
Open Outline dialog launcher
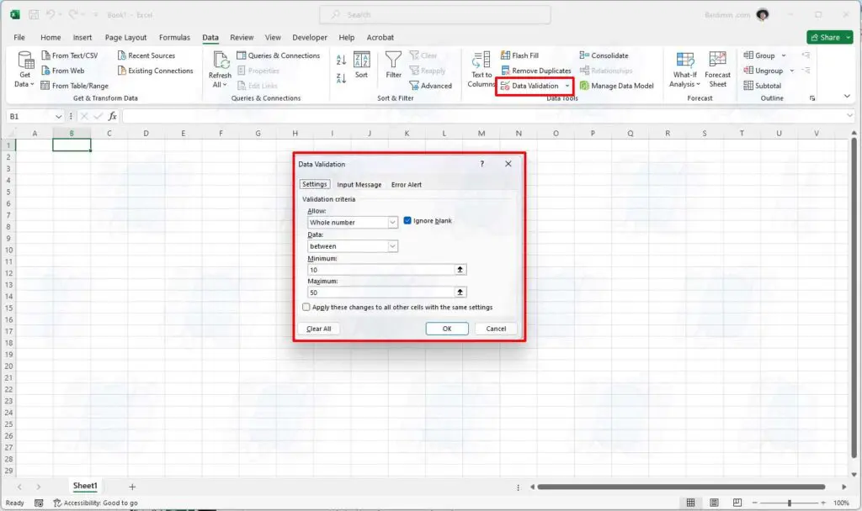pos(812,98)
